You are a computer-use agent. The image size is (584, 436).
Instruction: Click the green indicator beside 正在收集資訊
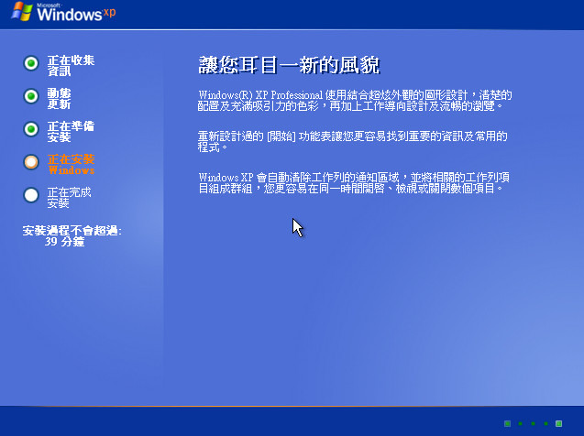tap(31, 63)
